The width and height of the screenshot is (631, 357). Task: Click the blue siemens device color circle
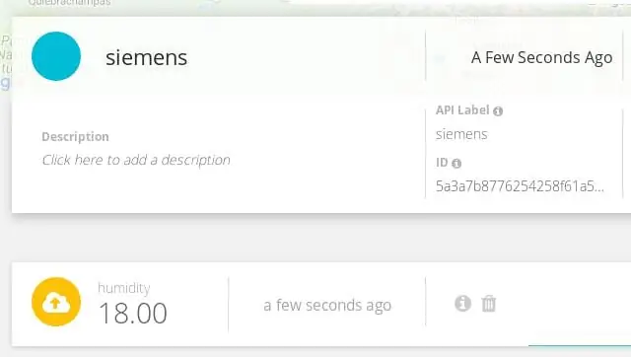[56, 56]
